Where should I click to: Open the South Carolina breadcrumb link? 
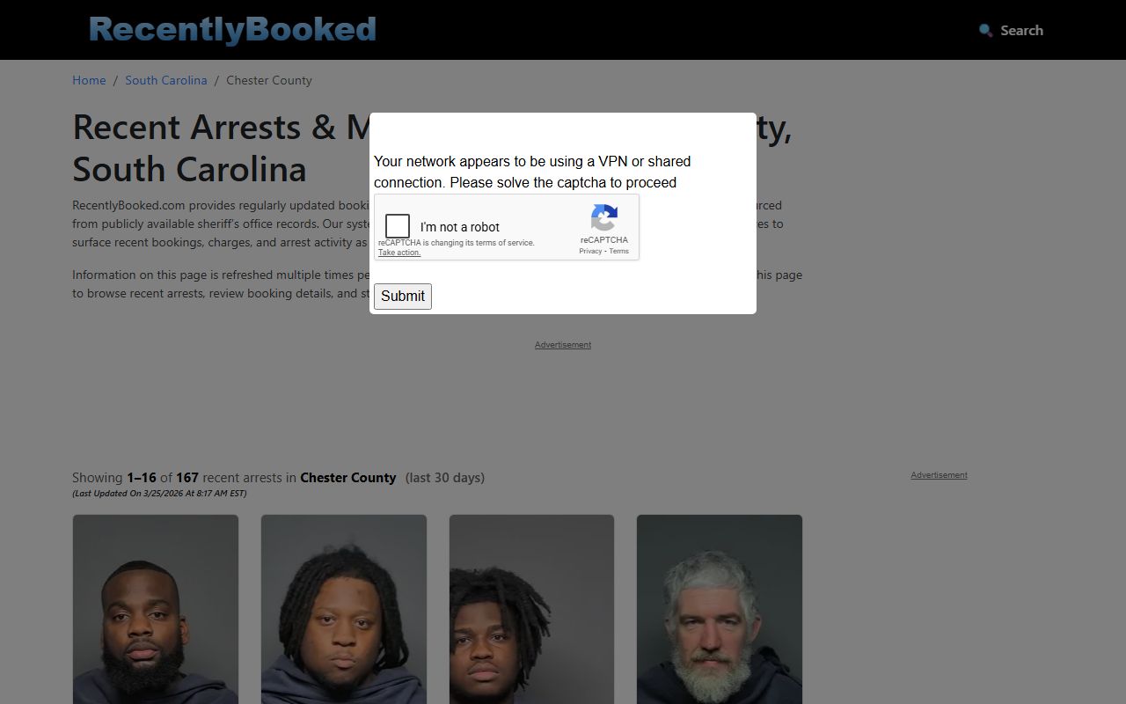(166, 80)
